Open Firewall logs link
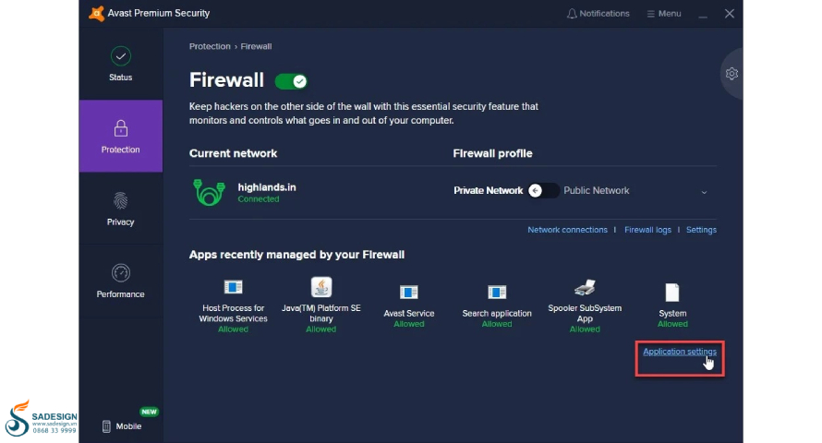 click(x=647, y=230)
